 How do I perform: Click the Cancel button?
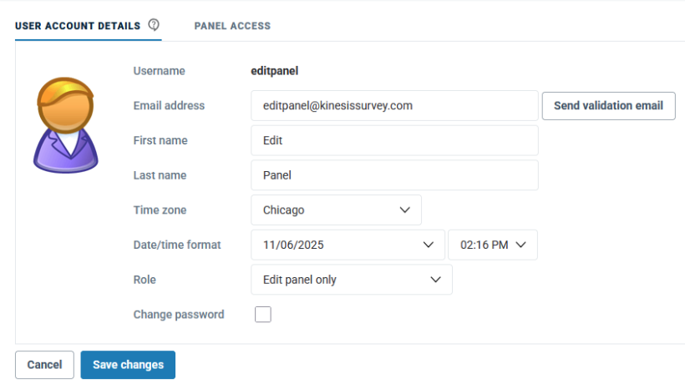44,365
